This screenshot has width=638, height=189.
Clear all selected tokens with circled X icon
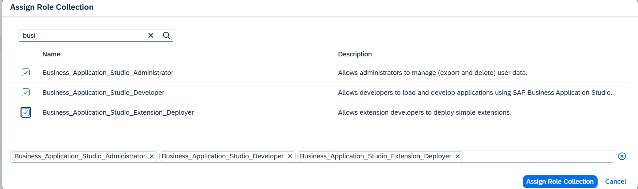[622, 156]
